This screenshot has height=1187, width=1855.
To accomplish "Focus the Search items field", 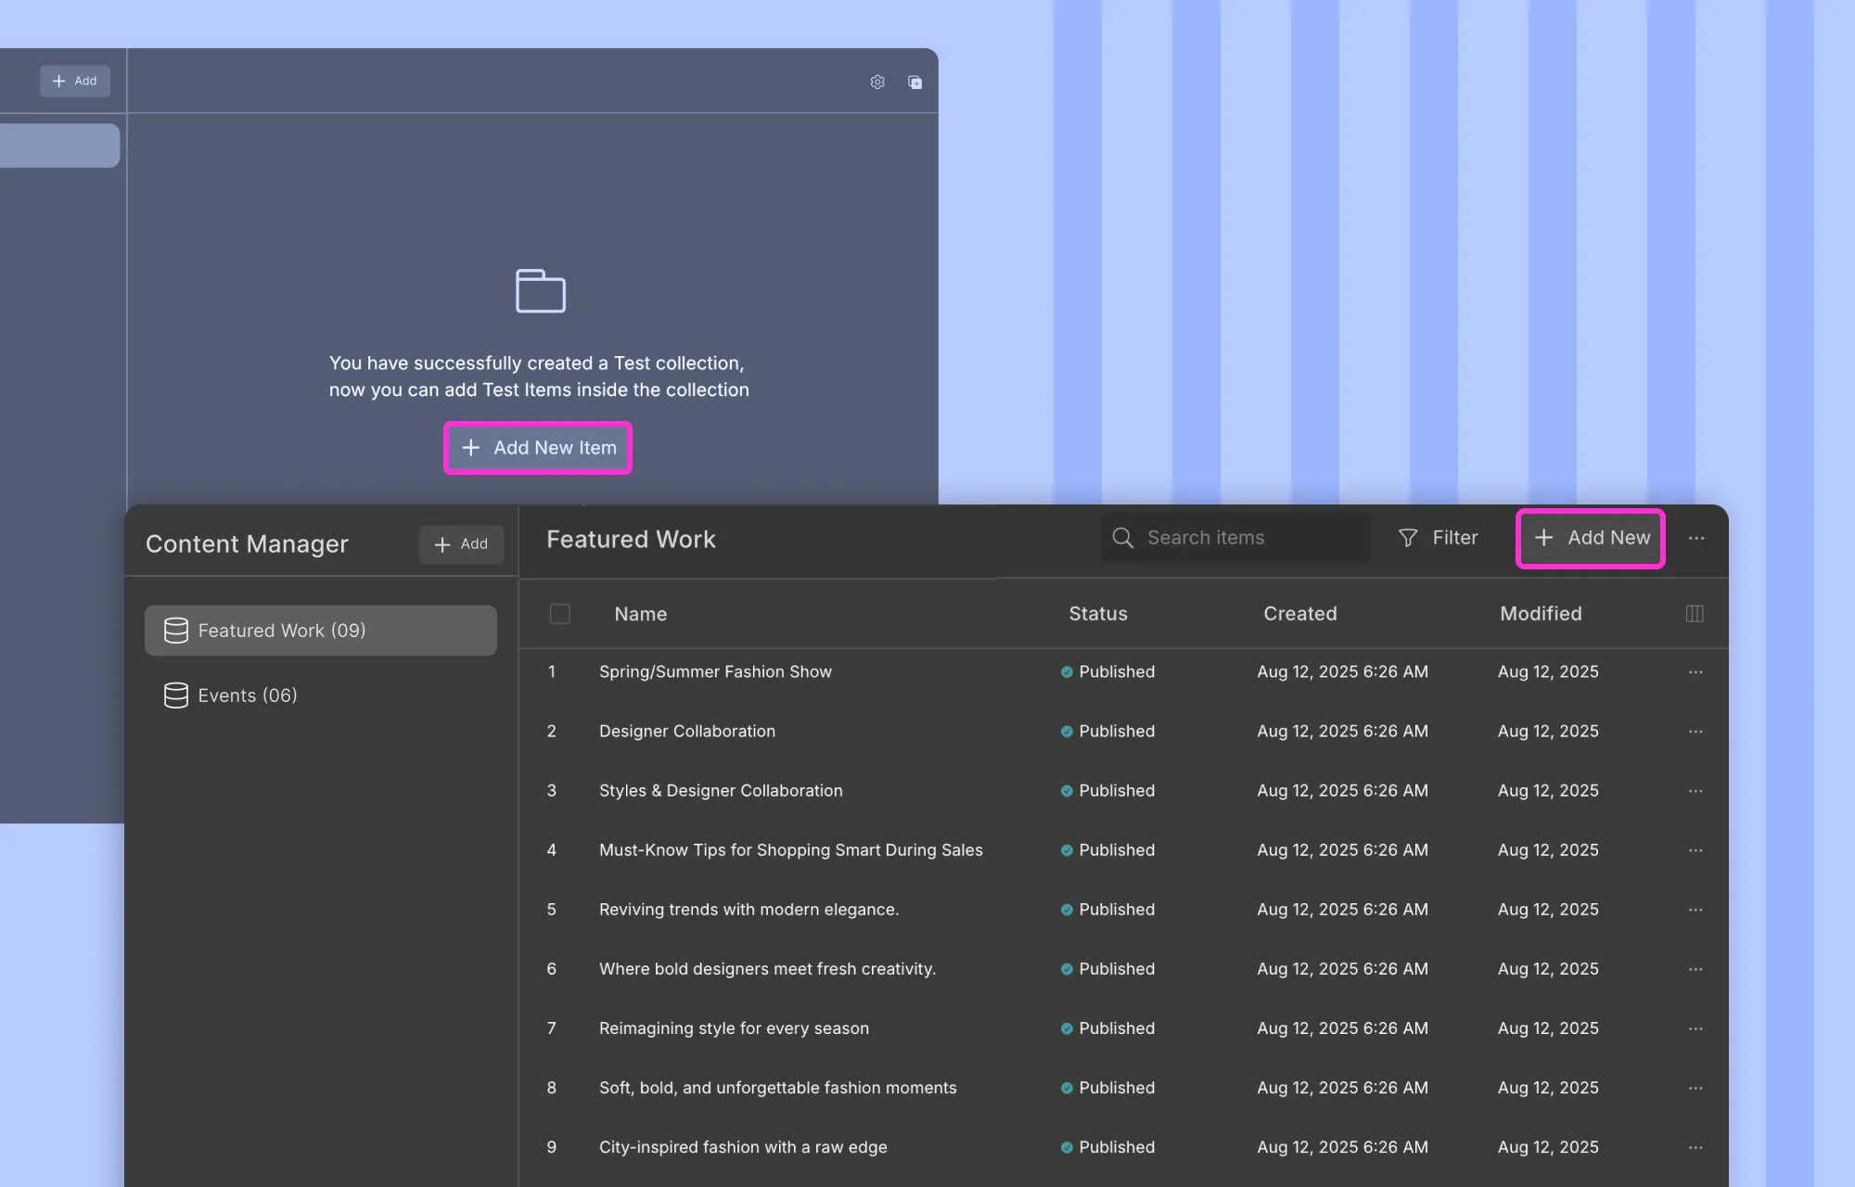I will coord(1235,538).
